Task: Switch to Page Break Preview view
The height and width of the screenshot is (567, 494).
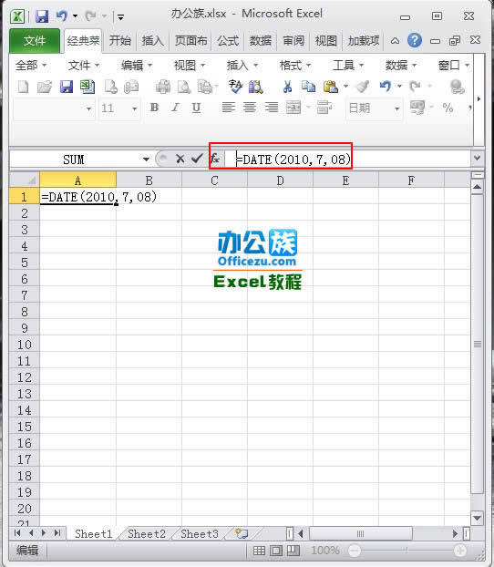Action: click(x=293, y=551)
